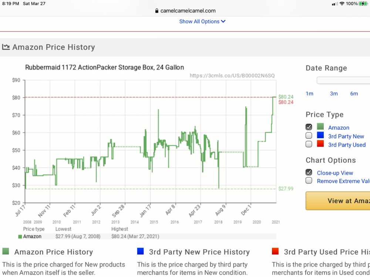Viewport: 370px width, 277px height.
Task: Click red square beside 3rd Party Used Price History
Action: coord(275,252)
